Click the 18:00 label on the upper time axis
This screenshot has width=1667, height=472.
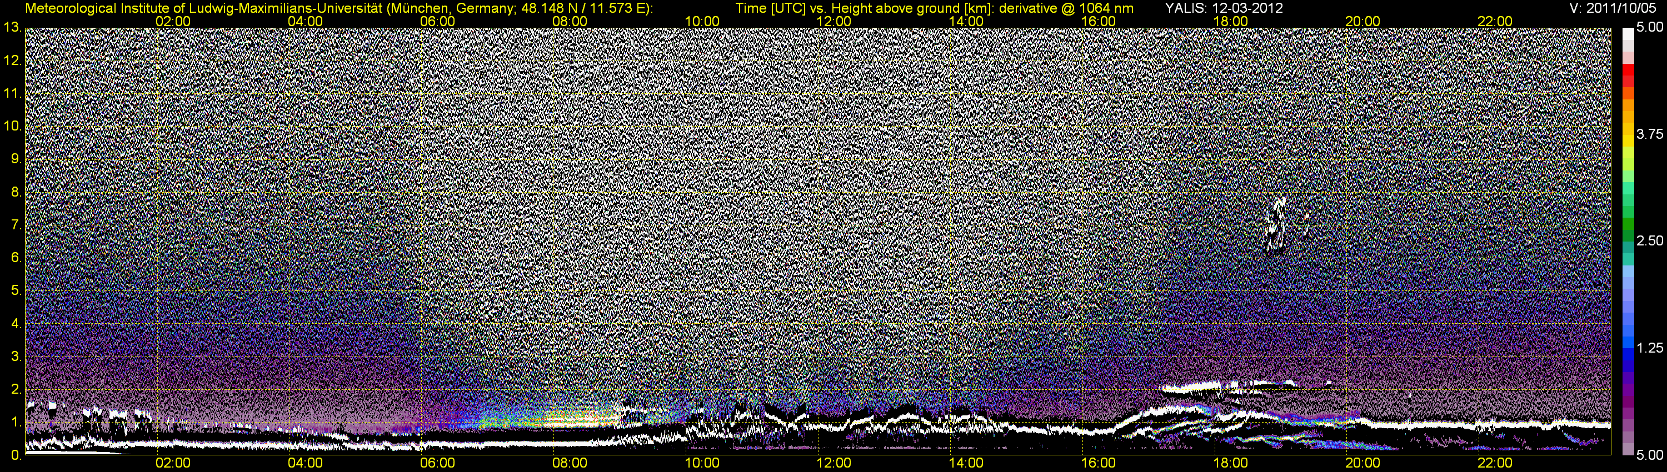(1230, 21)
